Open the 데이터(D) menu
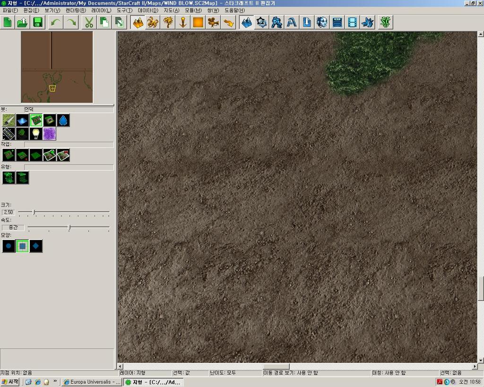484x387 pixels. click(x=148, y=10)
